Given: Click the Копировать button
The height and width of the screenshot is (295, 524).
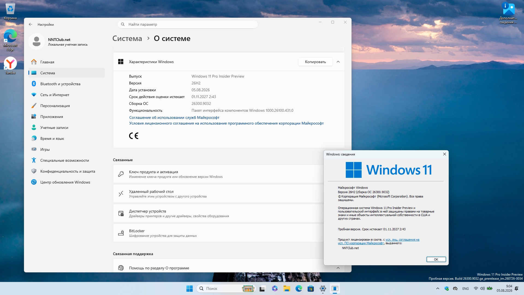Looking at the screenshot, I should (315, 62).
